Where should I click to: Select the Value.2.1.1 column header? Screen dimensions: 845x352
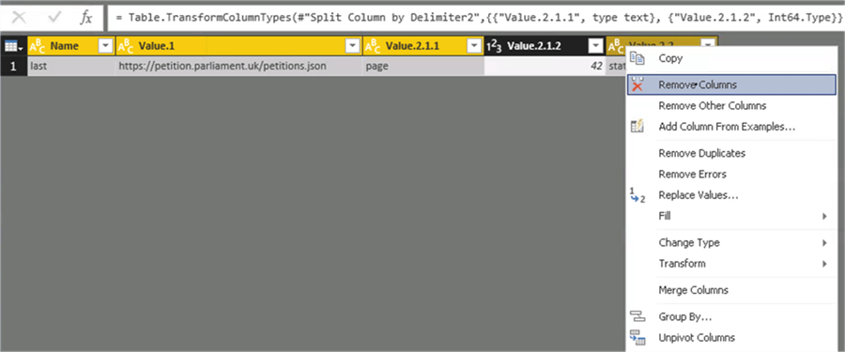pos(423,47)
